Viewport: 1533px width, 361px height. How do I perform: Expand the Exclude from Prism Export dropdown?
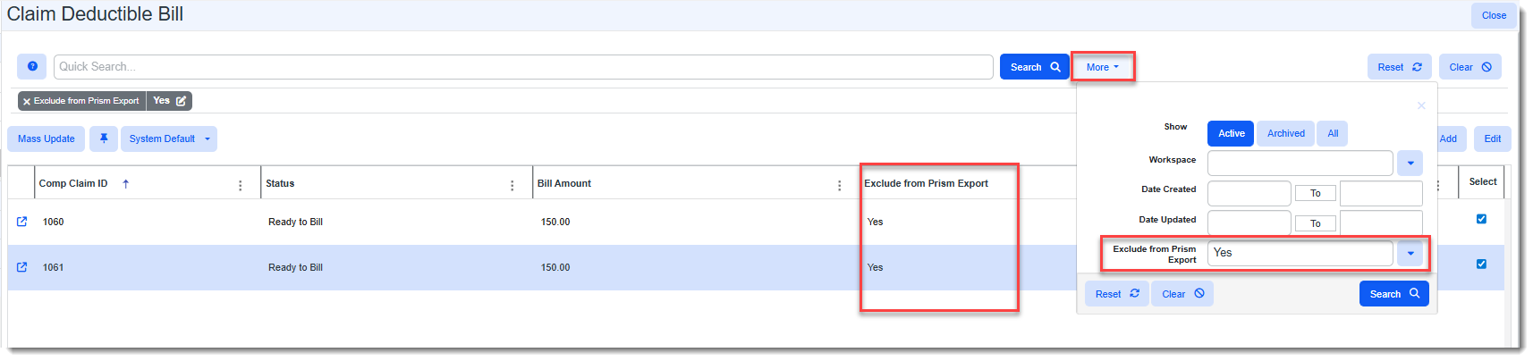click(1410, 253)
